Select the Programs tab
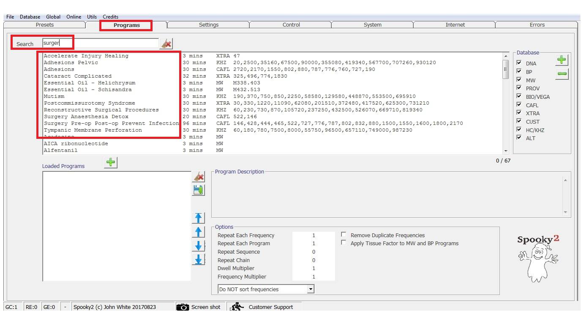Image resolution: width=584 pixels, height=314 pixels. 126,25
